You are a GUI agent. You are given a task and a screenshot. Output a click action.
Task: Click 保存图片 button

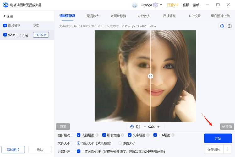click(x=214, y=149)
